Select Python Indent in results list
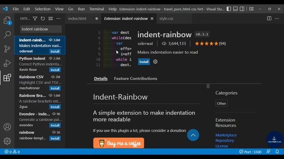 (40, 64)
